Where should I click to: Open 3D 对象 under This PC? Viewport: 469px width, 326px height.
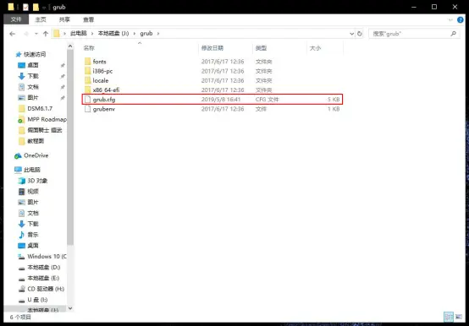click(37, 181)
